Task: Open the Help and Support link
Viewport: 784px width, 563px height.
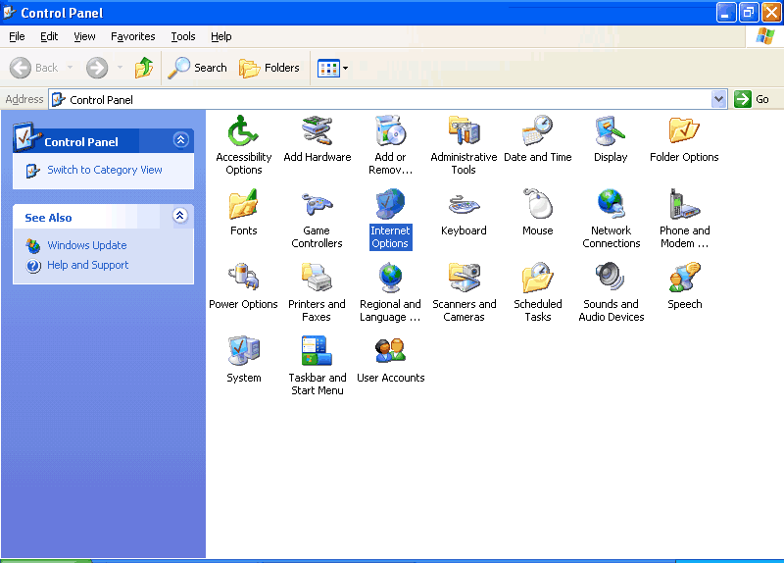Action: (87, 265)
